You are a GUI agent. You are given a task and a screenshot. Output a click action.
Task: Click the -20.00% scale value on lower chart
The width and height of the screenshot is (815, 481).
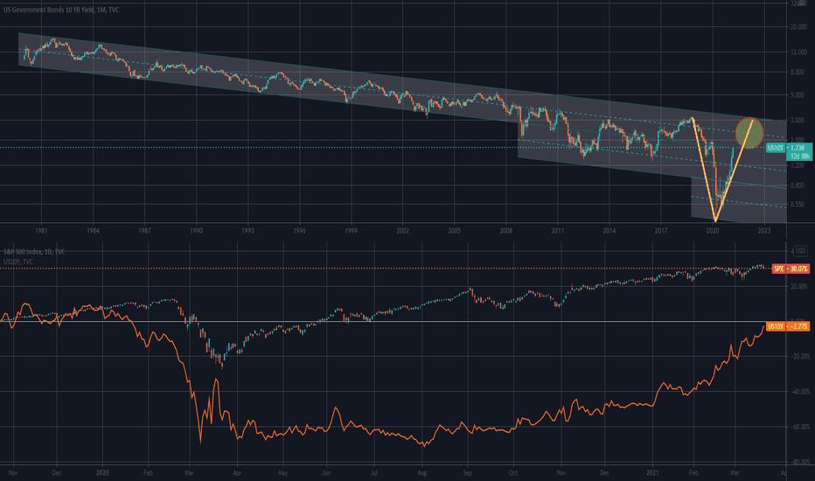(x=800, y=357)
